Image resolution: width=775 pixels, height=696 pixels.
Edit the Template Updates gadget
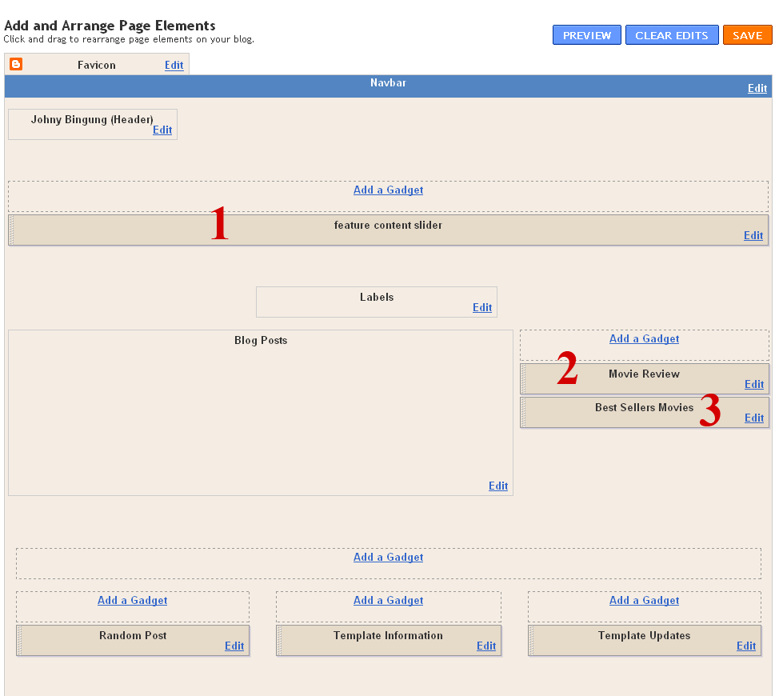click(x=746, y=646)
